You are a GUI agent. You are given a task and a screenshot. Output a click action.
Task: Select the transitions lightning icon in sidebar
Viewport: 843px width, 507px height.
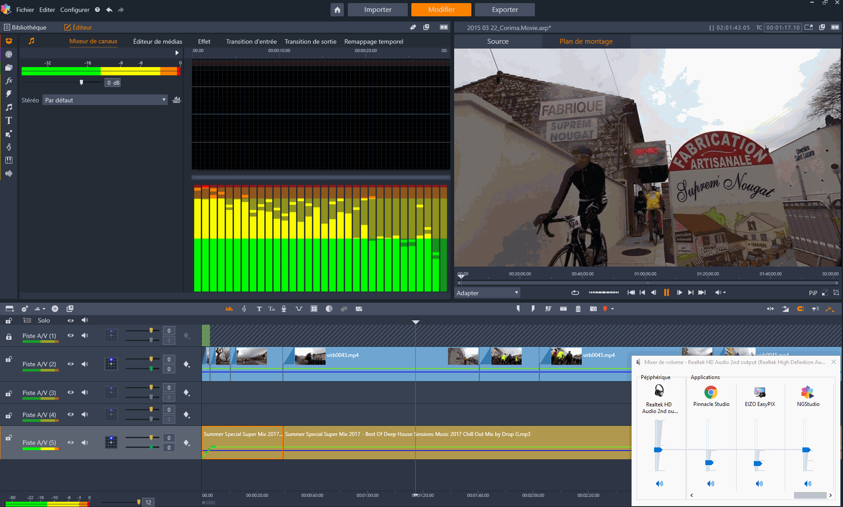(x=9, y=94)
